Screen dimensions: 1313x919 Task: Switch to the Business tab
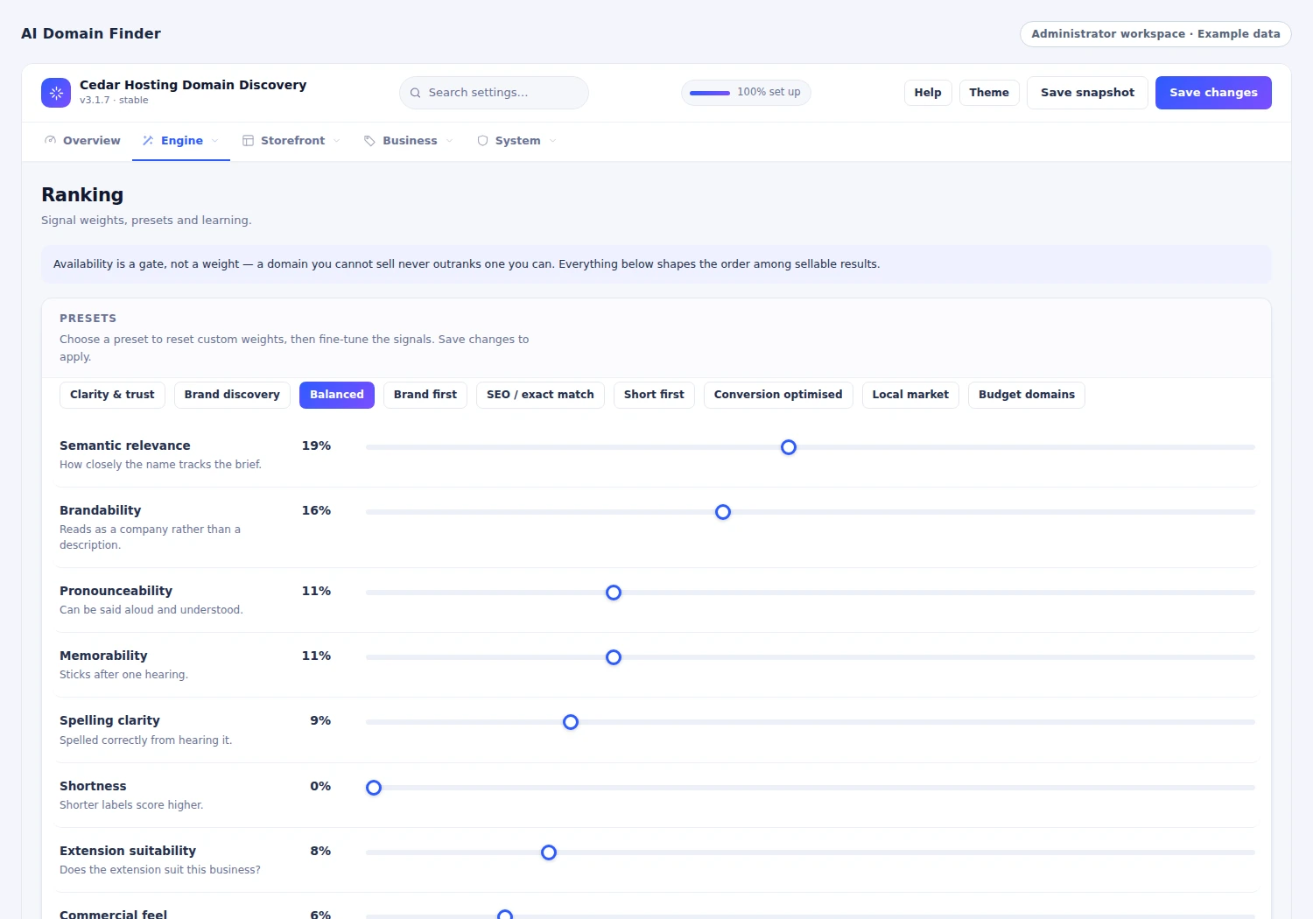410,141
